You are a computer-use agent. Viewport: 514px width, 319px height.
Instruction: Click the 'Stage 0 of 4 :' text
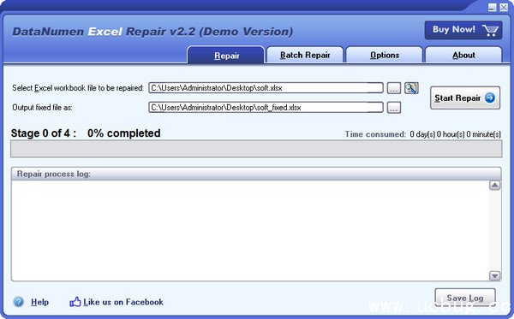pyautogui.click(x=44, y=133)
